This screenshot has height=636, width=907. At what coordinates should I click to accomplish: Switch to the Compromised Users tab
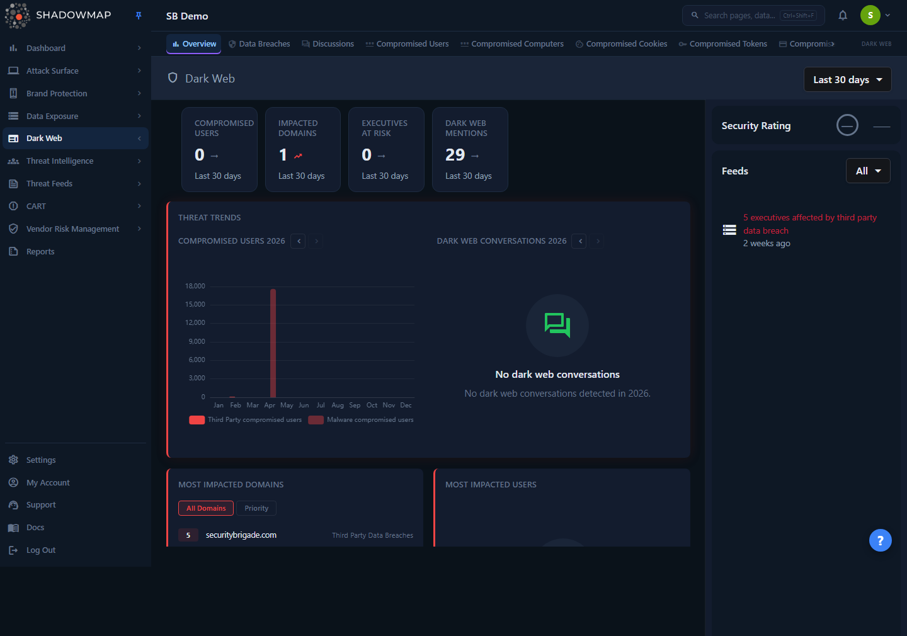[x=407, y=44]
